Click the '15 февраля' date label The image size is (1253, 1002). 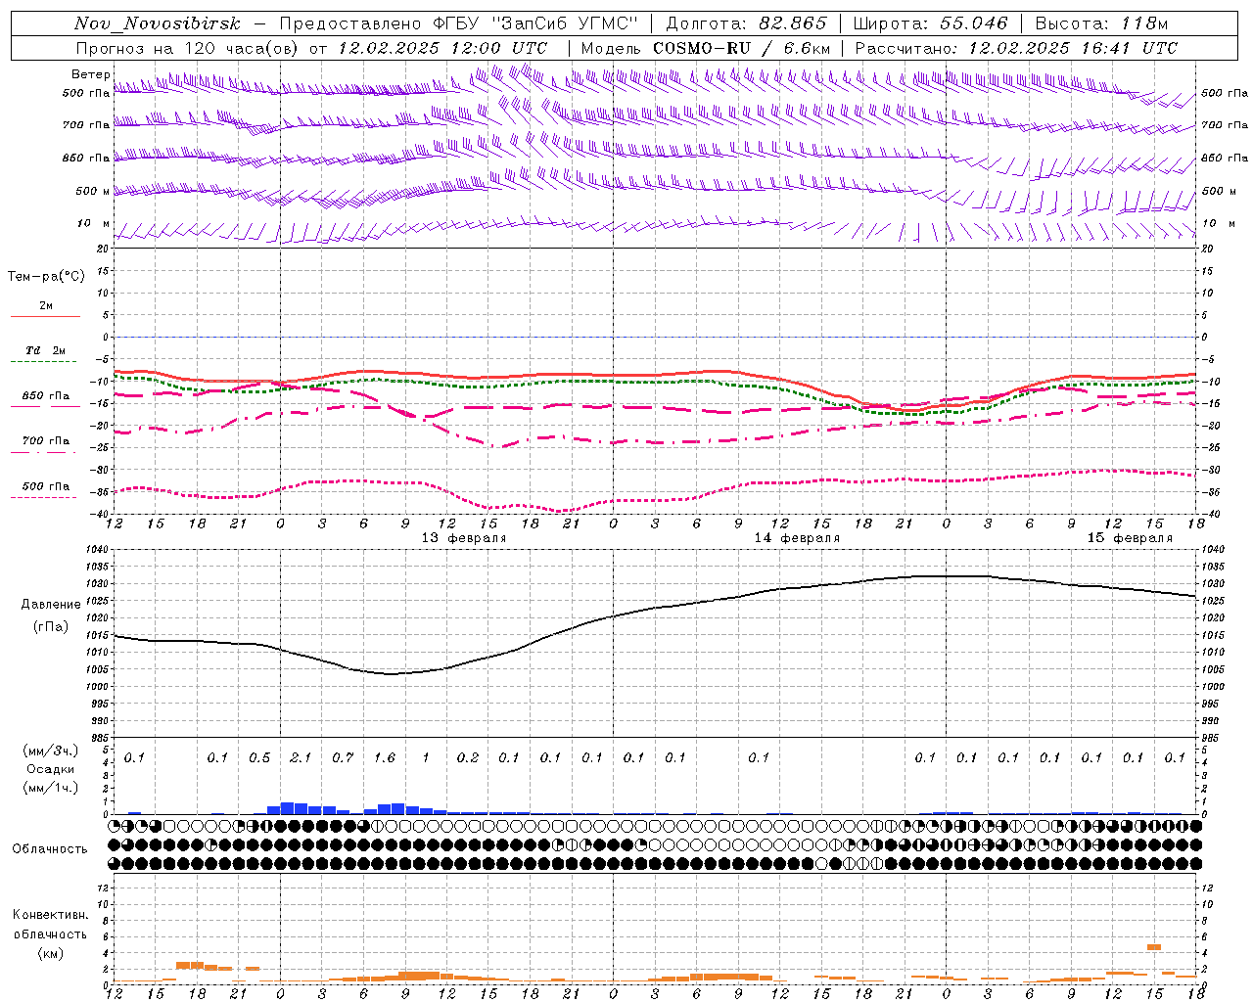(x=1130, y=538)
